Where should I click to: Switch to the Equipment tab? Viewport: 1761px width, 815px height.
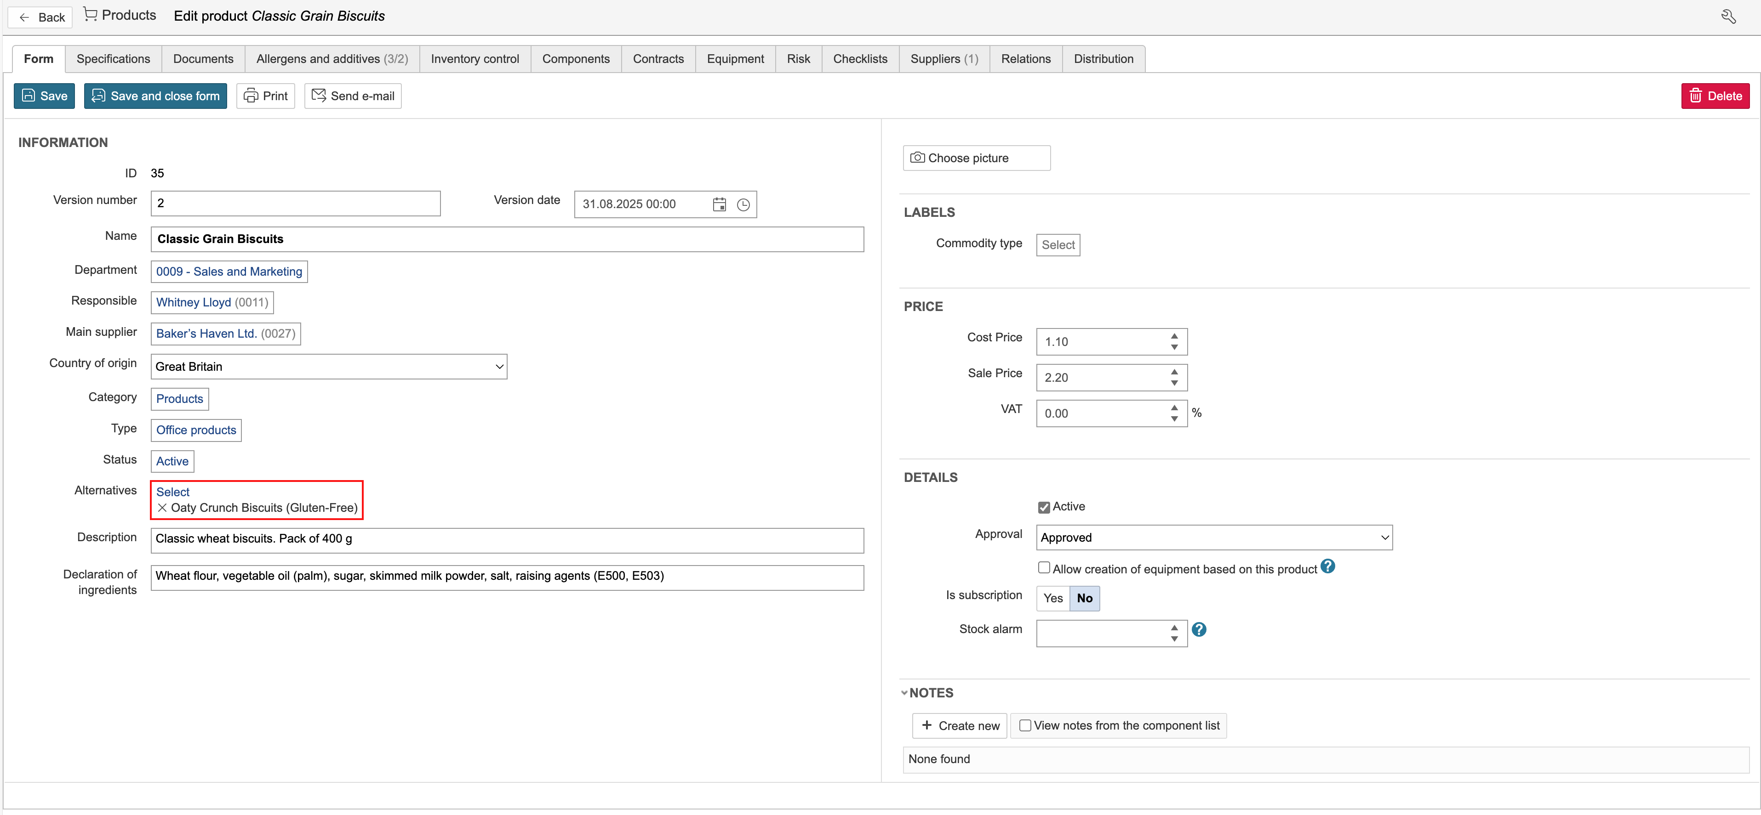(736, 59)
